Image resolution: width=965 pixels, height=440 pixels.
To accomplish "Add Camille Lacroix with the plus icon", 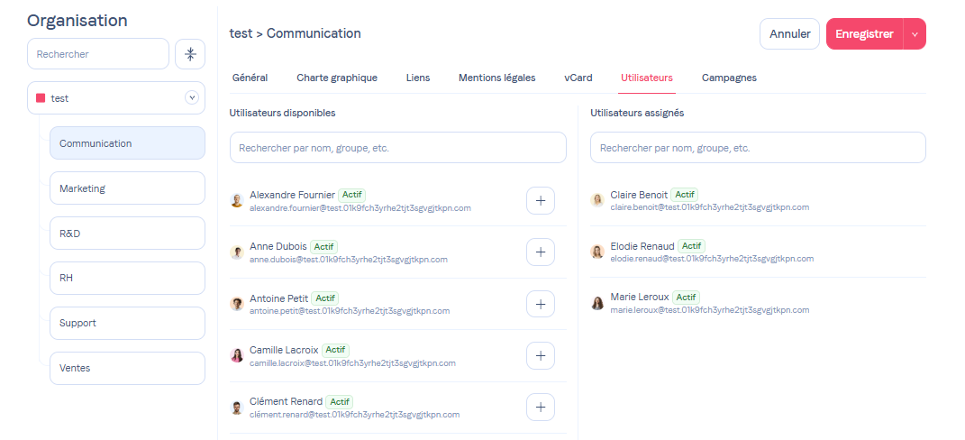I will tap(540, 355).
